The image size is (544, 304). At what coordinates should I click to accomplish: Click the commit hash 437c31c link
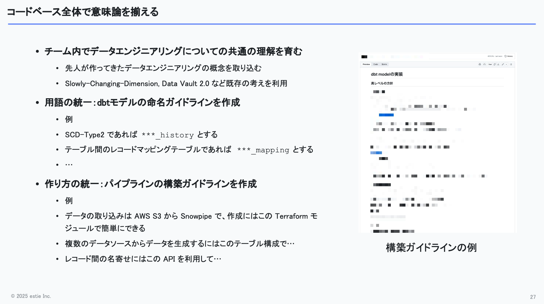[x=490, y=56]
